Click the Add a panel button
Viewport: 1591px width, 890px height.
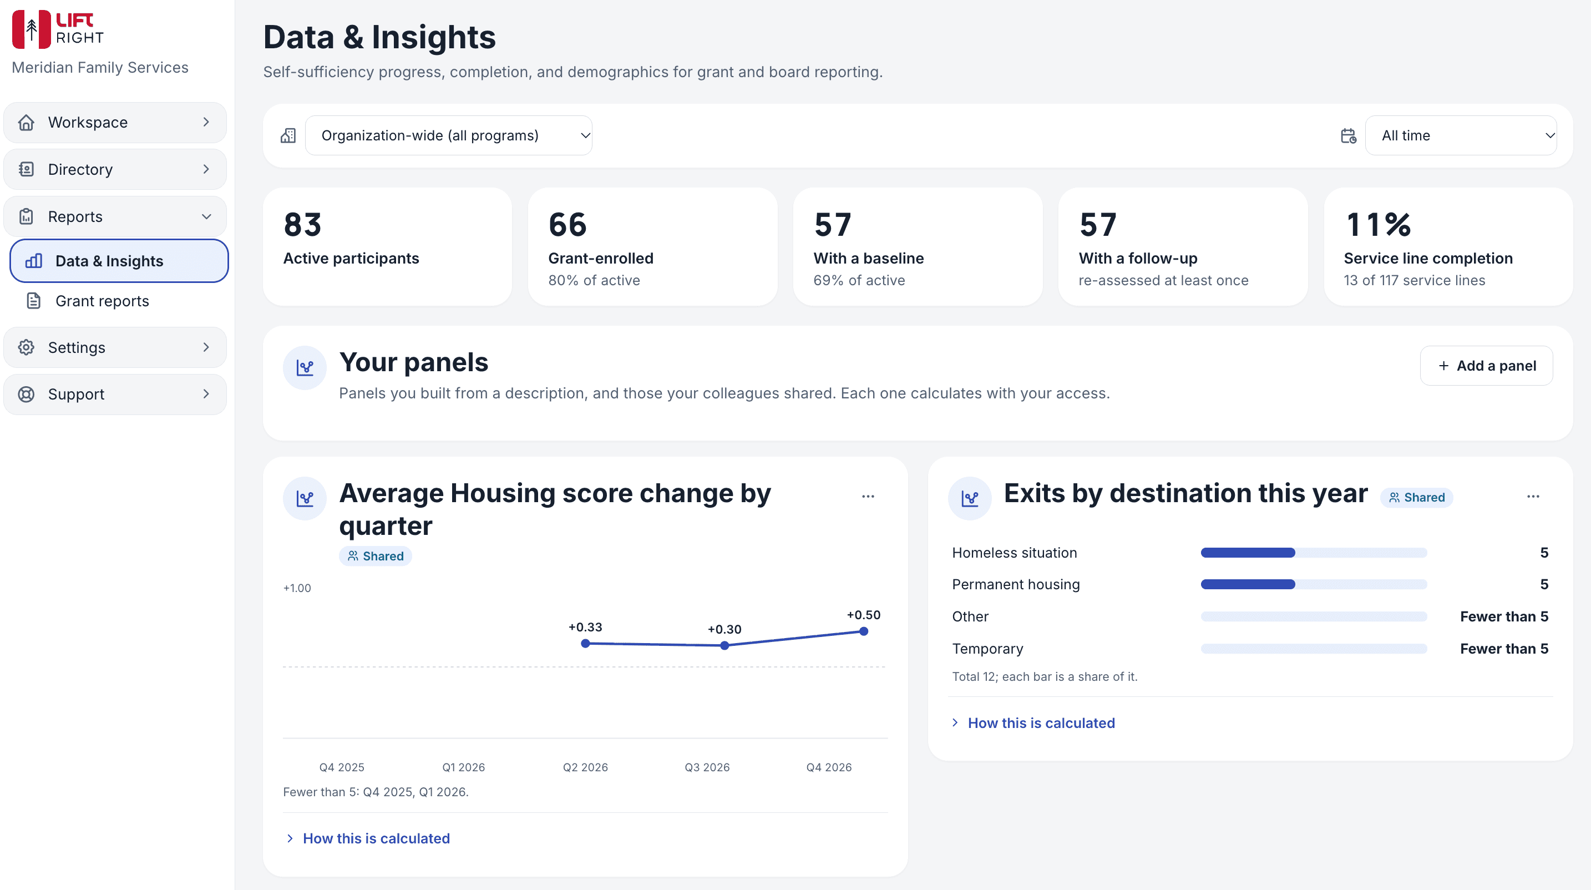pyautogui.click(x=1487, y=366)
